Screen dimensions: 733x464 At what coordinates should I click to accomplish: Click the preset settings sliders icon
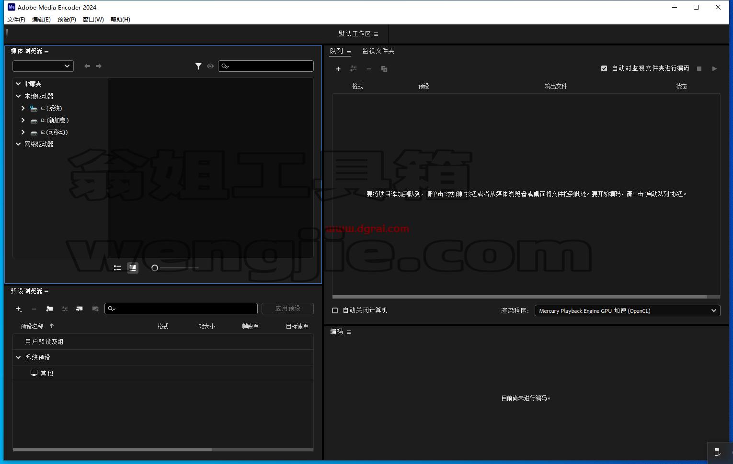coord(65,309)
